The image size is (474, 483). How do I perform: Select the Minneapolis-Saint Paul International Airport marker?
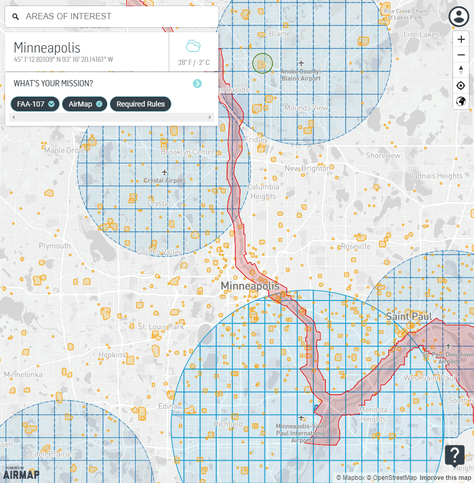301,417
